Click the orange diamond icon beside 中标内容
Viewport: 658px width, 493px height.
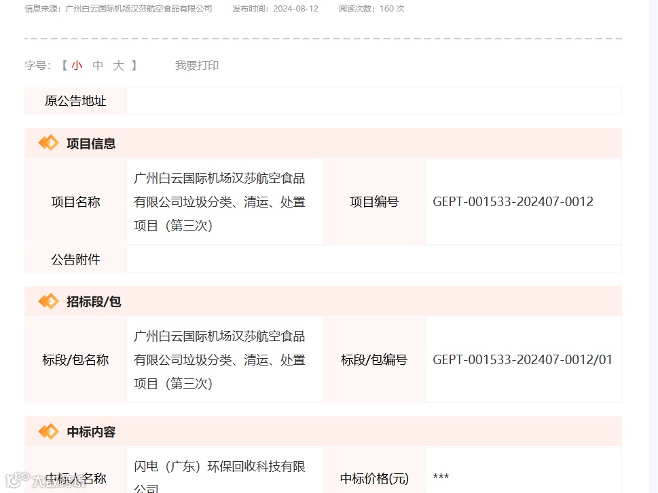[48, 431]
